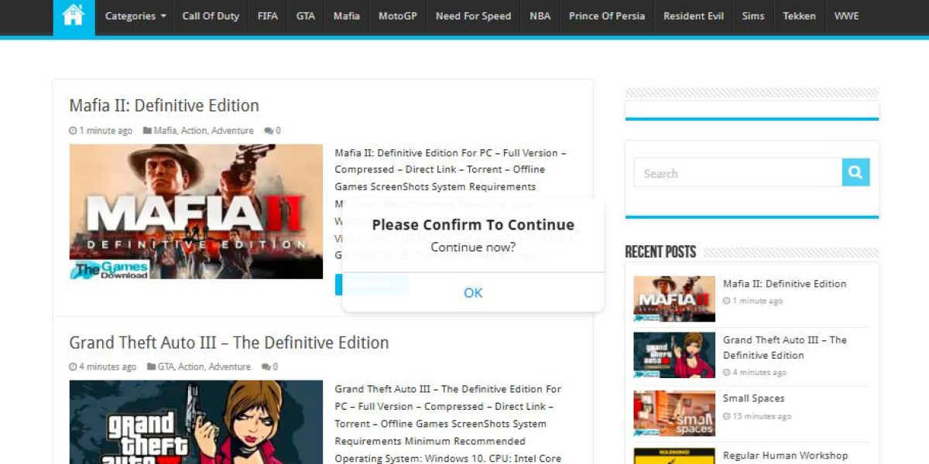Screen dimensions: 929x464
Task: Click the magnifier search button
Action: [855, 172]
